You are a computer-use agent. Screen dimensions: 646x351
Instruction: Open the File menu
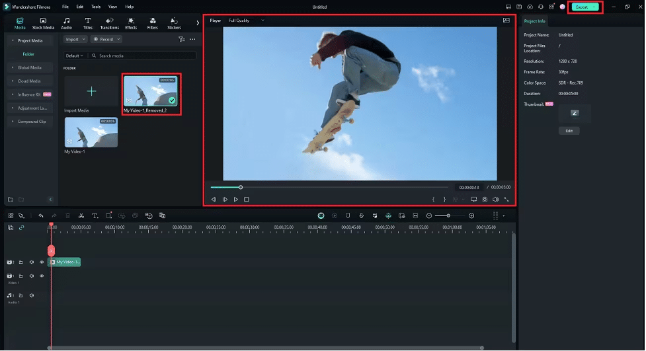(x=65, y=7)
